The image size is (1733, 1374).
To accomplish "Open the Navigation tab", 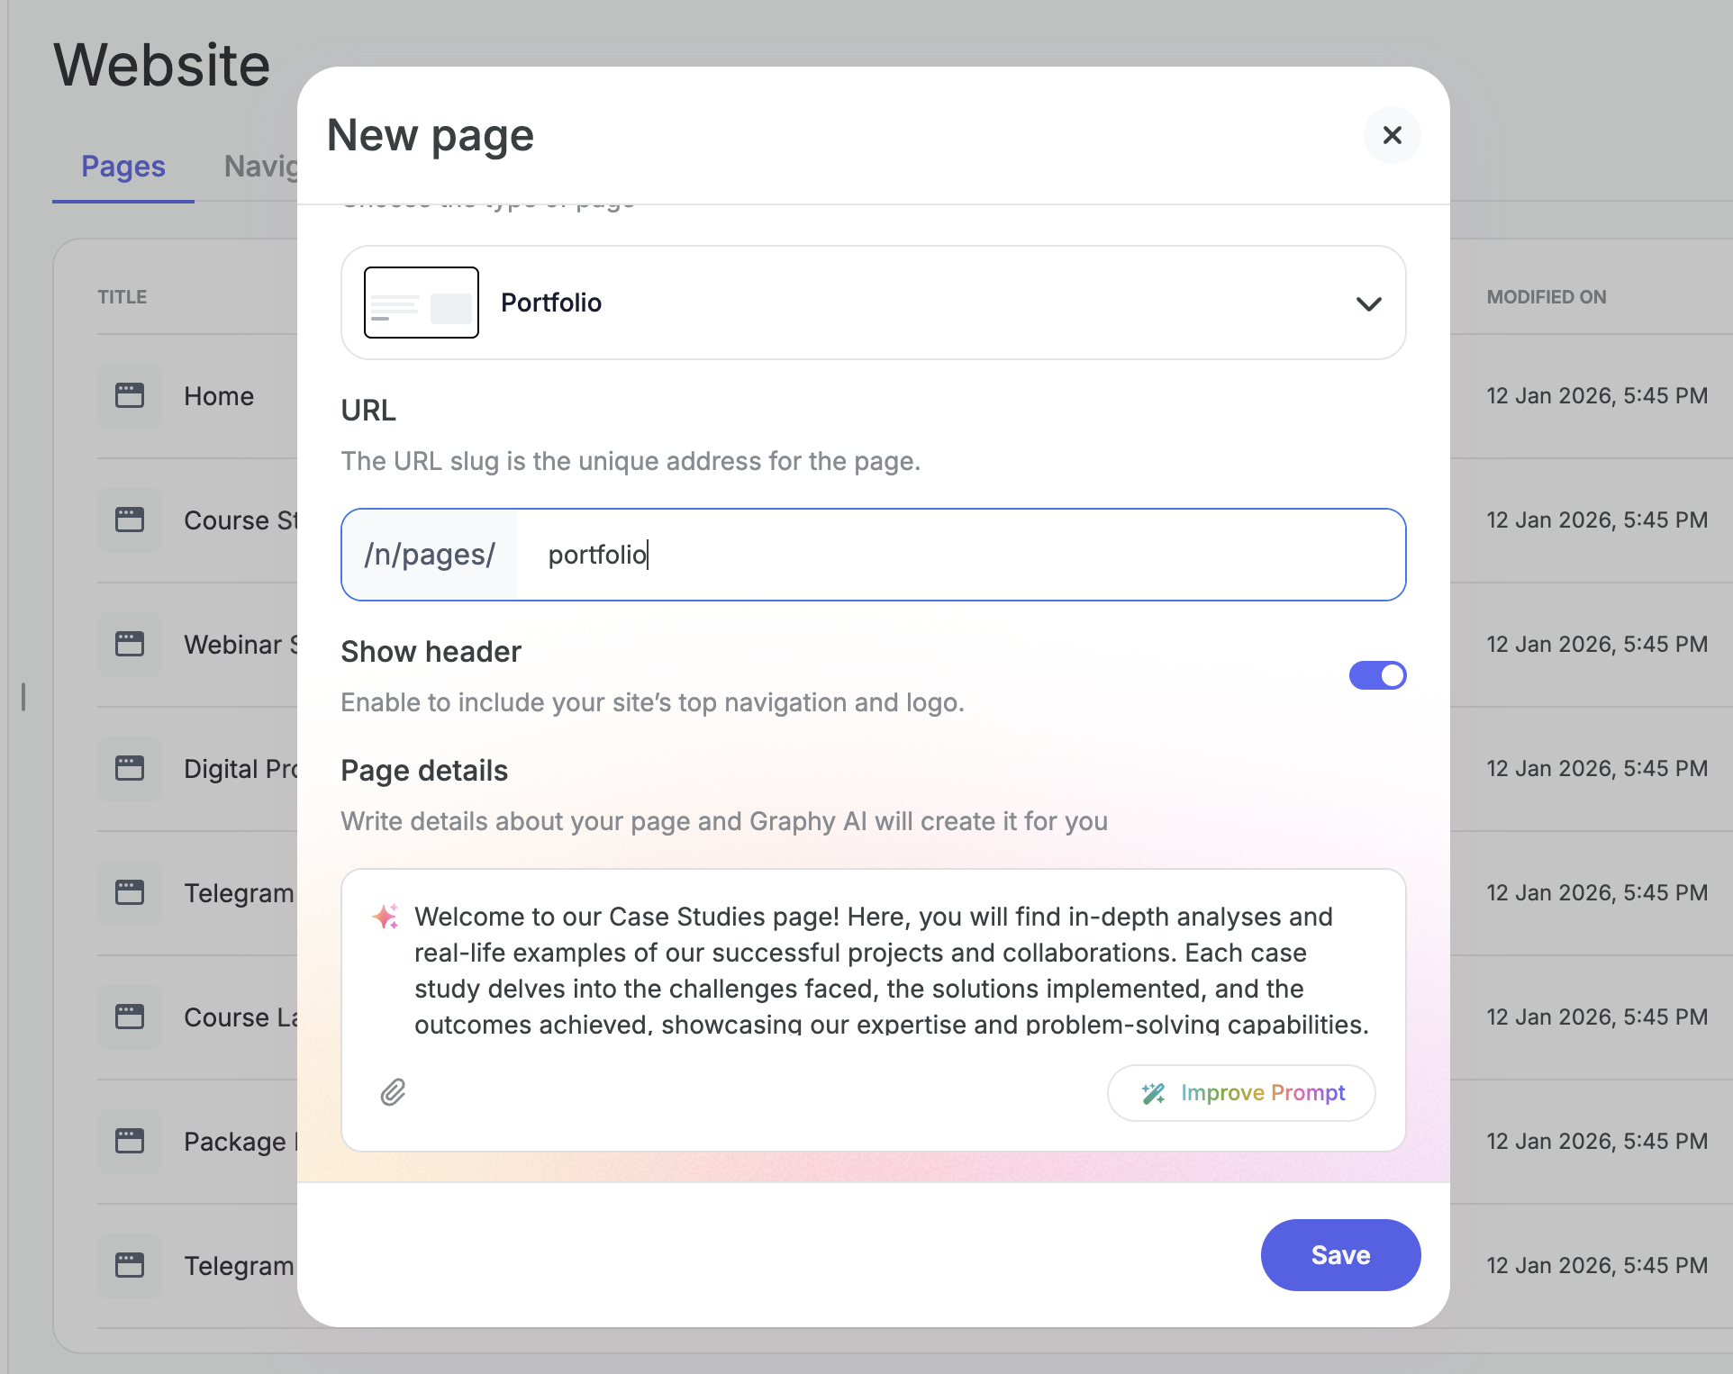I will [x=260, y=167].
